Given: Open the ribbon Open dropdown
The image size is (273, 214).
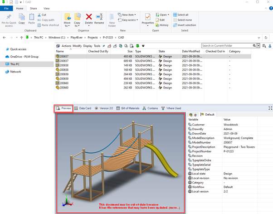Looking at the screenshot, I should 162,15.
